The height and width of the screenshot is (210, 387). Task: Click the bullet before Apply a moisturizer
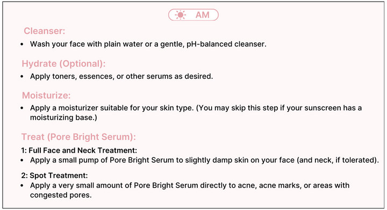(22, 108)
